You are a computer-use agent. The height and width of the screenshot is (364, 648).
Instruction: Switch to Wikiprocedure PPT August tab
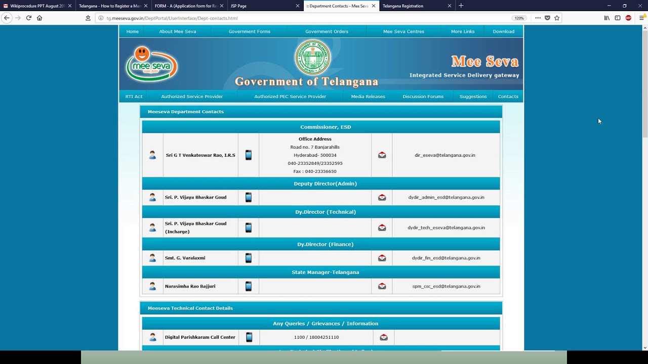pyautogui.click(x=37, y=6)
